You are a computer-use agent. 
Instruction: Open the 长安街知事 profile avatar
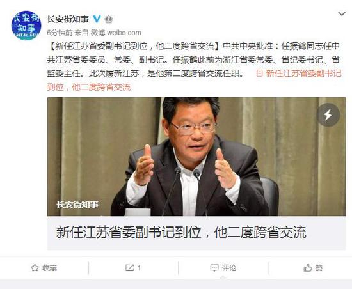(26, 26)
